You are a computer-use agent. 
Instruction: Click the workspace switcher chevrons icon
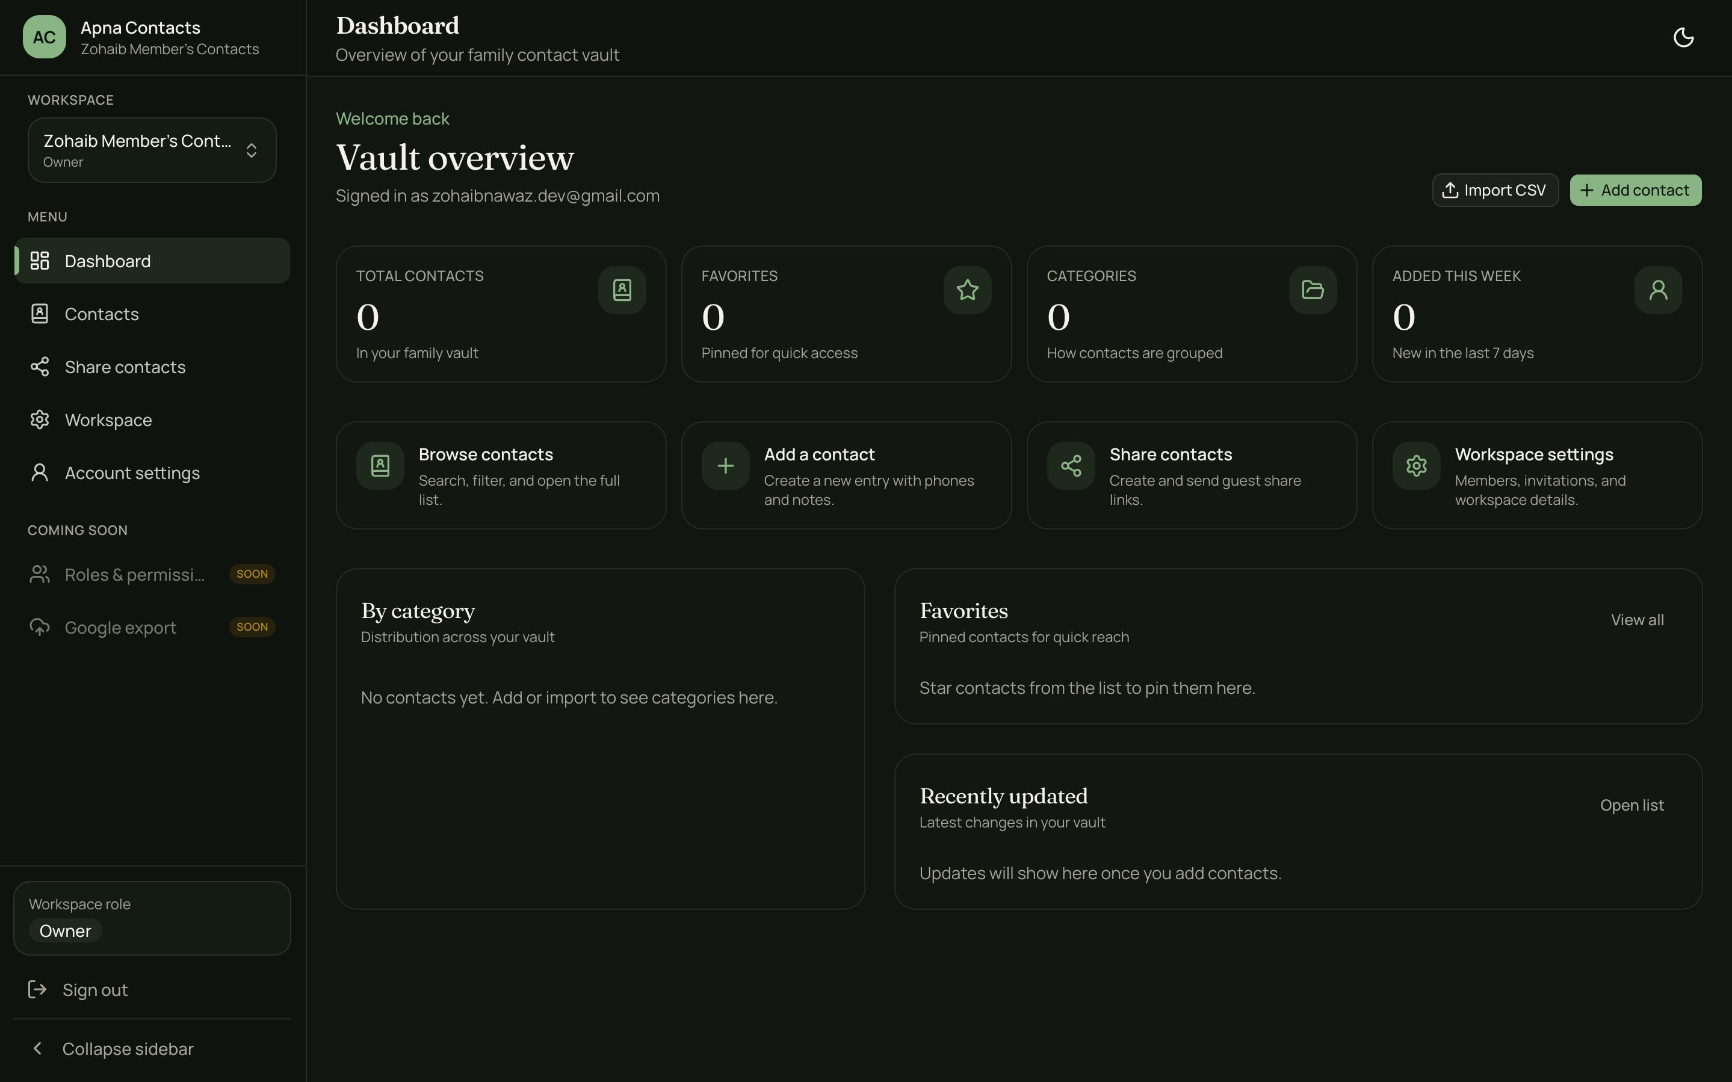pos(251,150)
